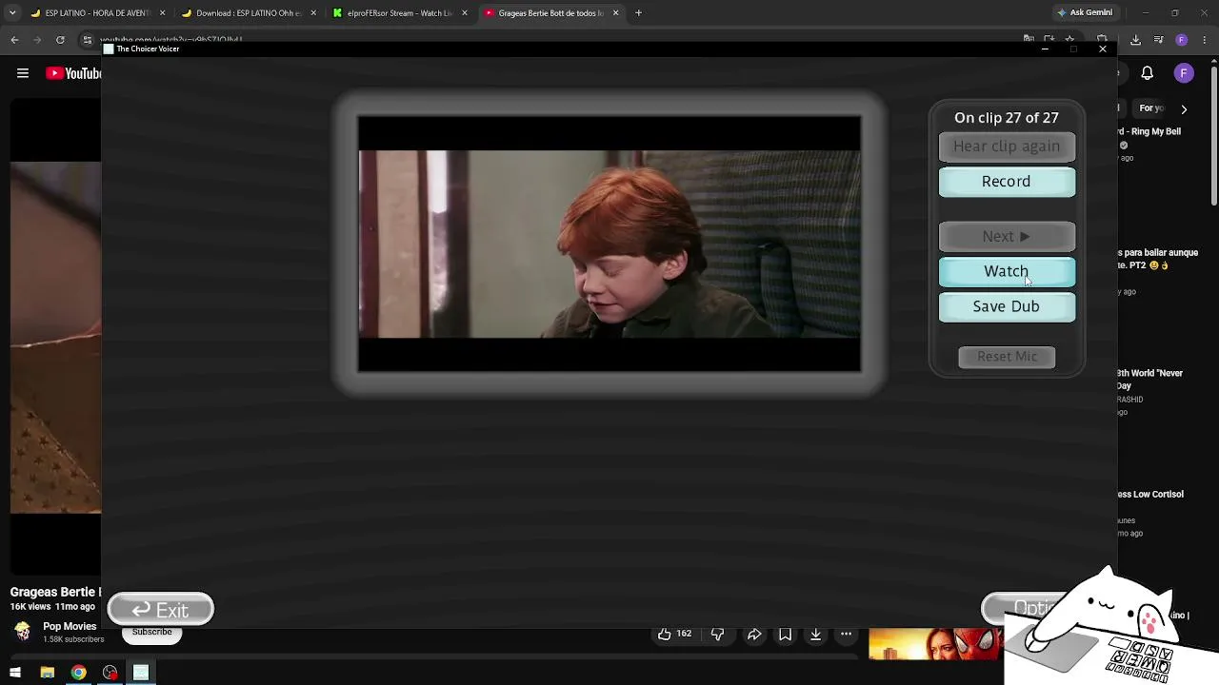Viewport: 1219px width, 685px height.
Task: Like the YouTube video with thumbs up
Action: point(674,634)
